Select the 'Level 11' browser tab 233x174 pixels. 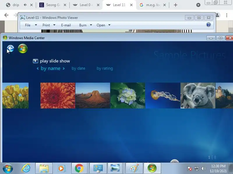click(119, 5)
